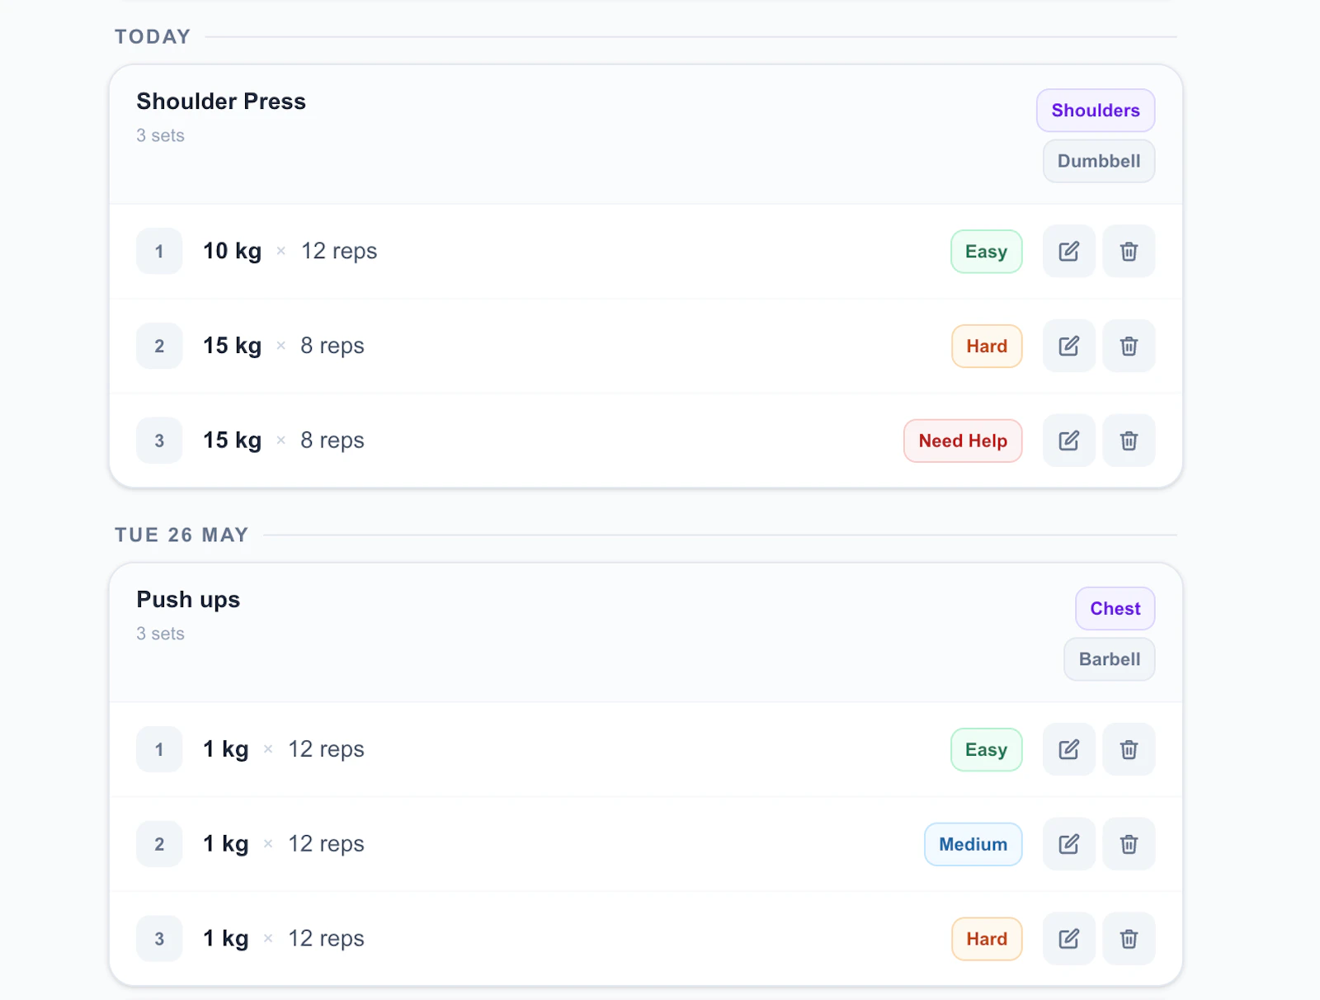Delete Push ups set 1 marked Easy
Viewport: 1320px width, 1000px height.
click(x=1129, y=749)
